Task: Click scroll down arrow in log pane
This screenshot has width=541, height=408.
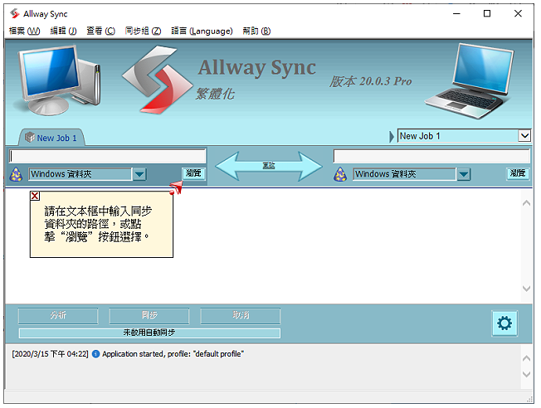Action: (527, 374)
